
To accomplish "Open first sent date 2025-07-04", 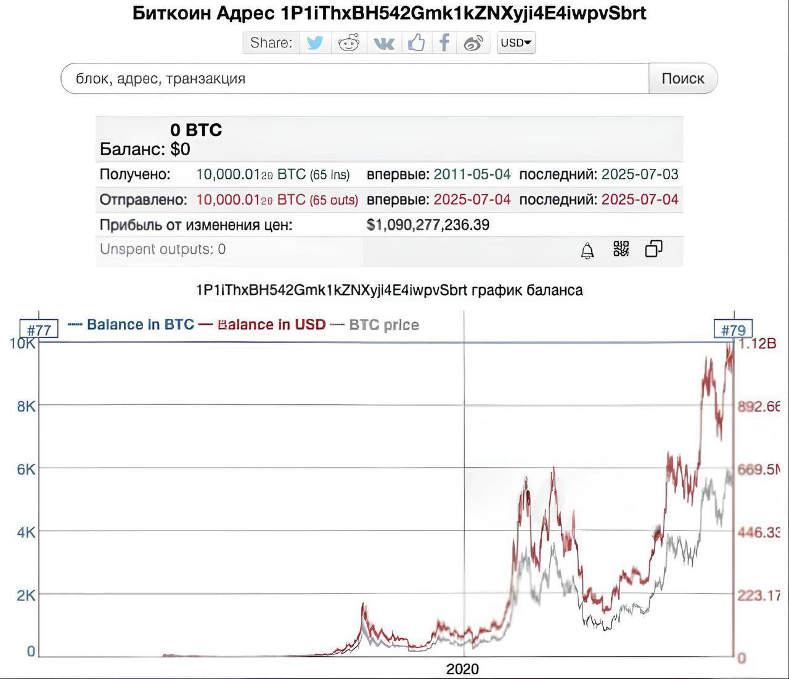I will (472, 200).
